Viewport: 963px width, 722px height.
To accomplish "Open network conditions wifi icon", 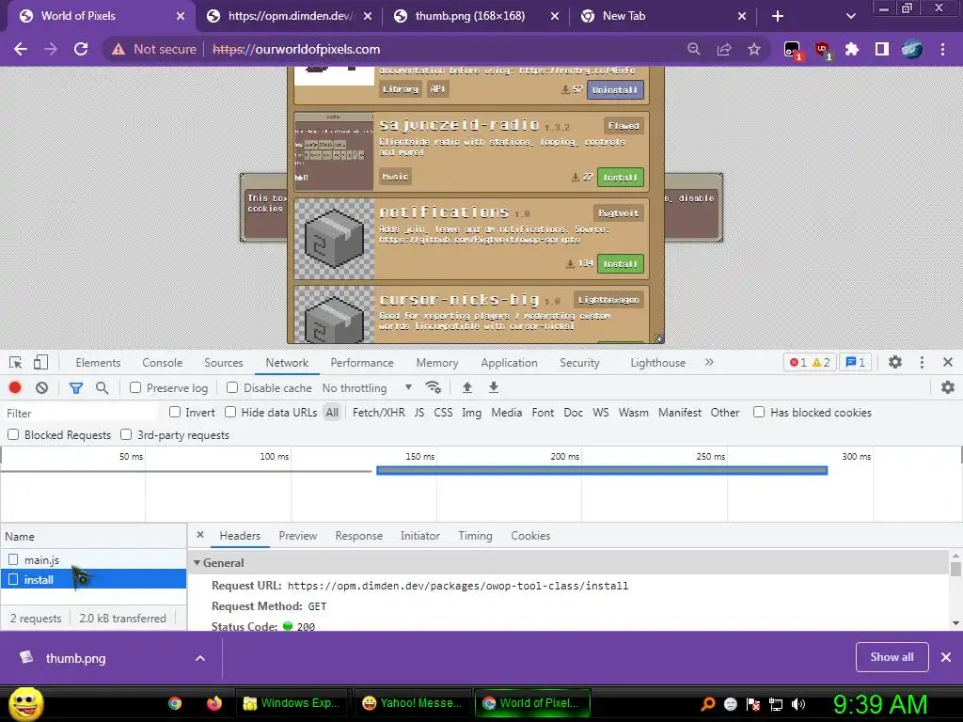I will [x=433, y=387].
